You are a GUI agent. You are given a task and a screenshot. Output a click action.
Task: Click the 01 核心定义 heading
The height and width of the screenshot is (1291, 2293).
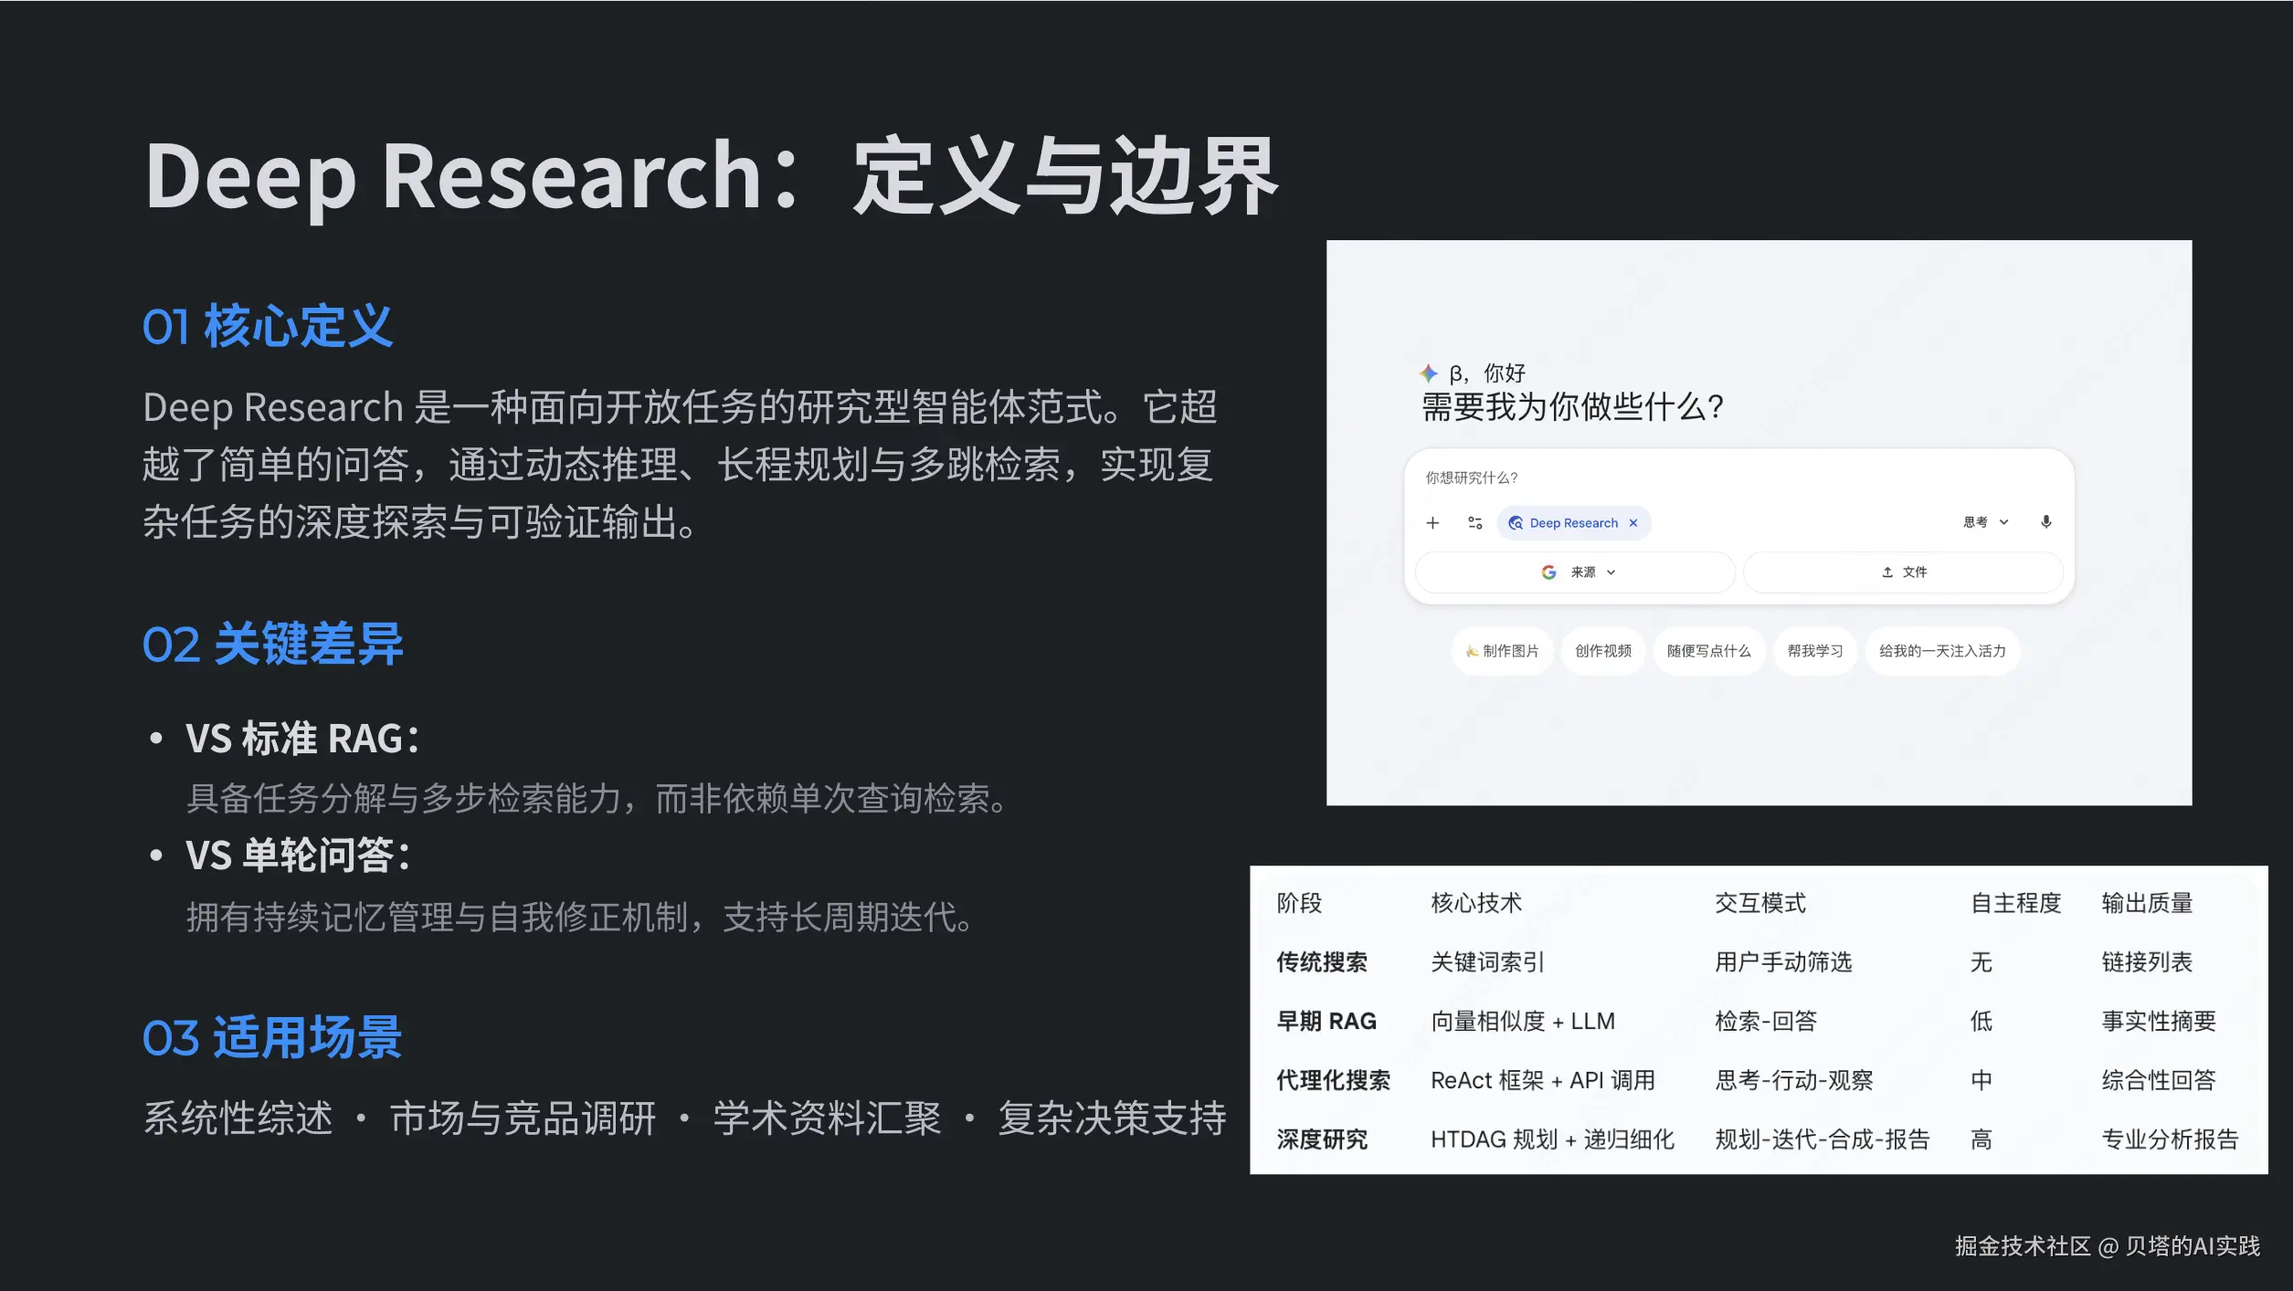267,326
